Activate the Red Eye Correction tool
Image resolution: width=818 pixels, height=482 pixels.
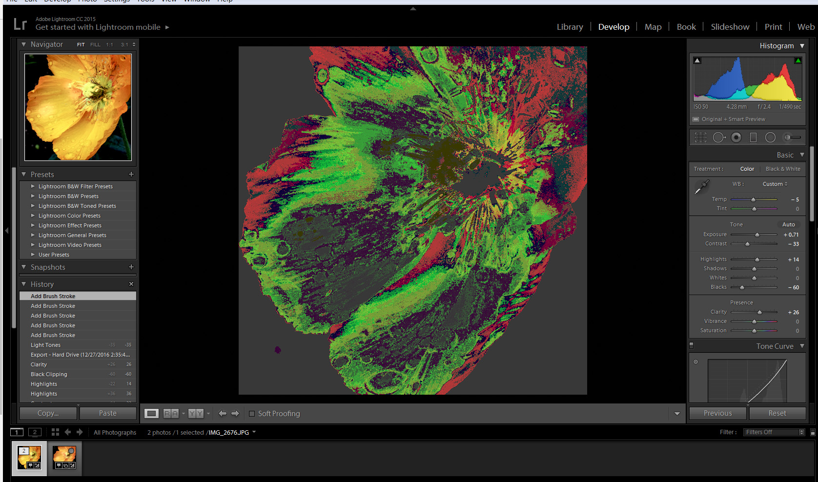736,138
